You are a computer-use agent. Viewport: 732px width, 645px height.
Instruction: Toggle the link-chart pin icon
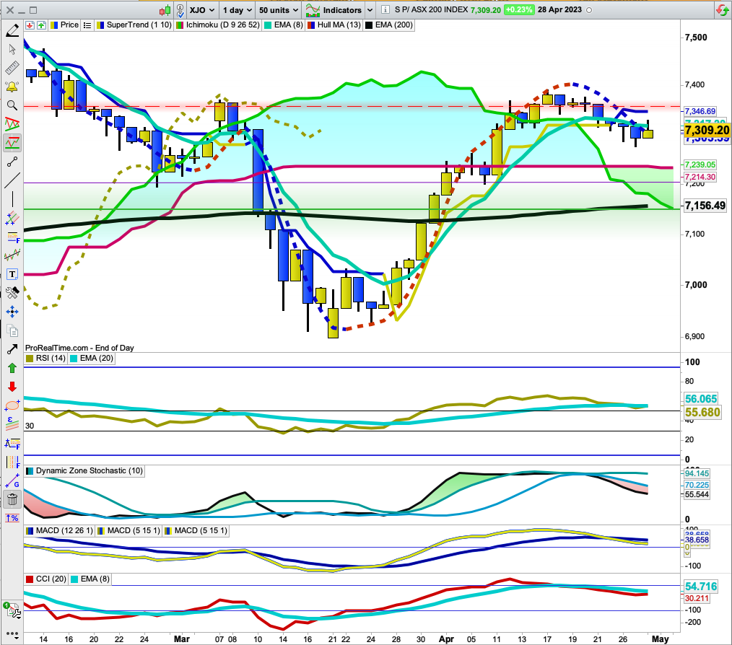point(180,10)
